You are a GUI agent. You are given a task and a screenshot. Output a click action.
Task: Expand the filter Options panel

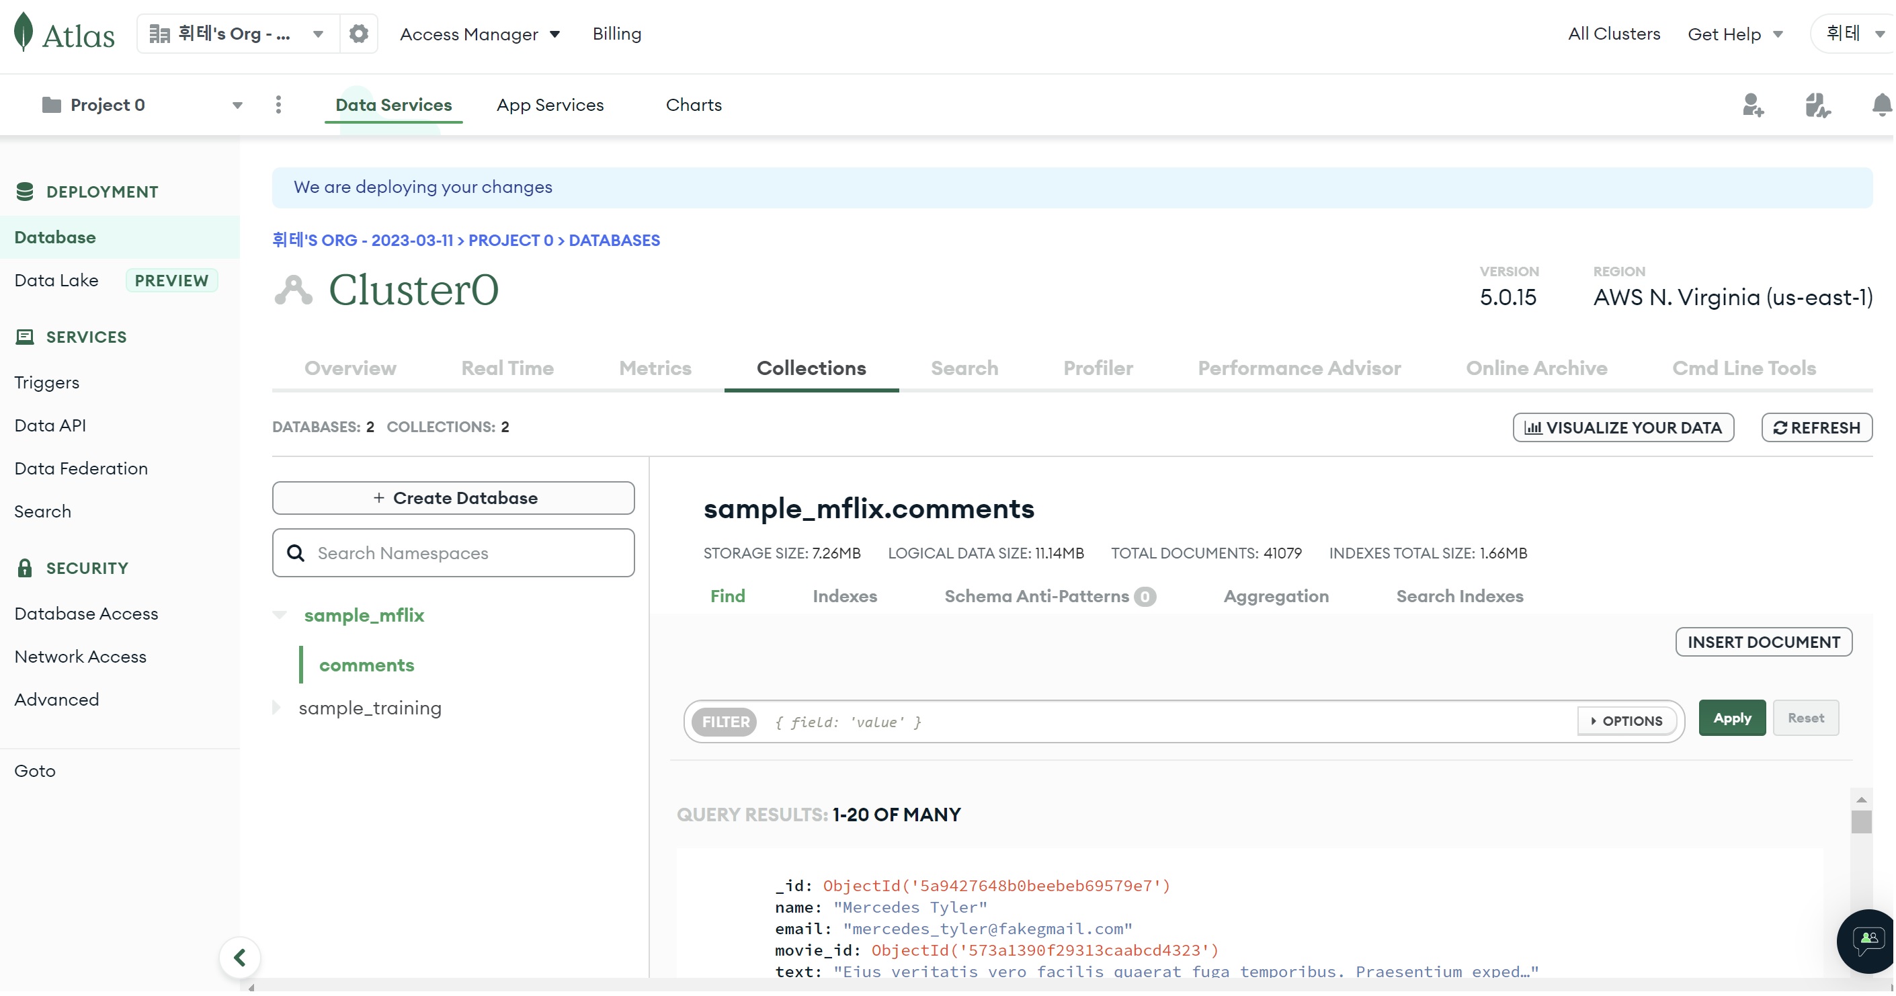pos(1626,721)
